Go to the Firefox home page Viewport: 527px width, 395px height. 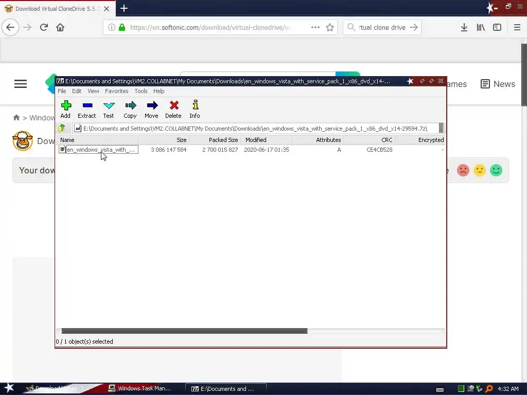pyautogui.click(x=60, y=27)
